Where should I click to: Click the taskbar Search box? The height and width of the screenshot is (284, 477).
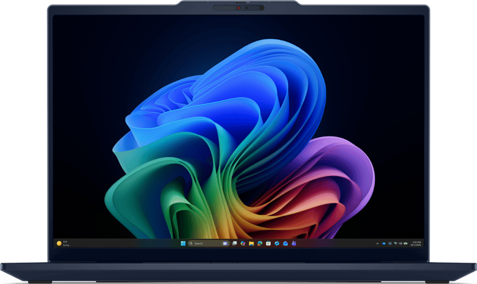pyautogui.click(x=209, y=244)
